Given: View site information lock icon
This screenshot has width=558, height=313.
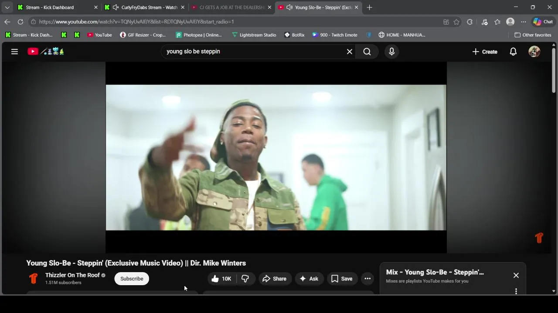Looking at the screenshot, I should point(33,22).
